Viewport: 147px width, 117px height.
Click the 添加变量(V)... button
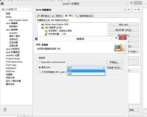[124, 35]
